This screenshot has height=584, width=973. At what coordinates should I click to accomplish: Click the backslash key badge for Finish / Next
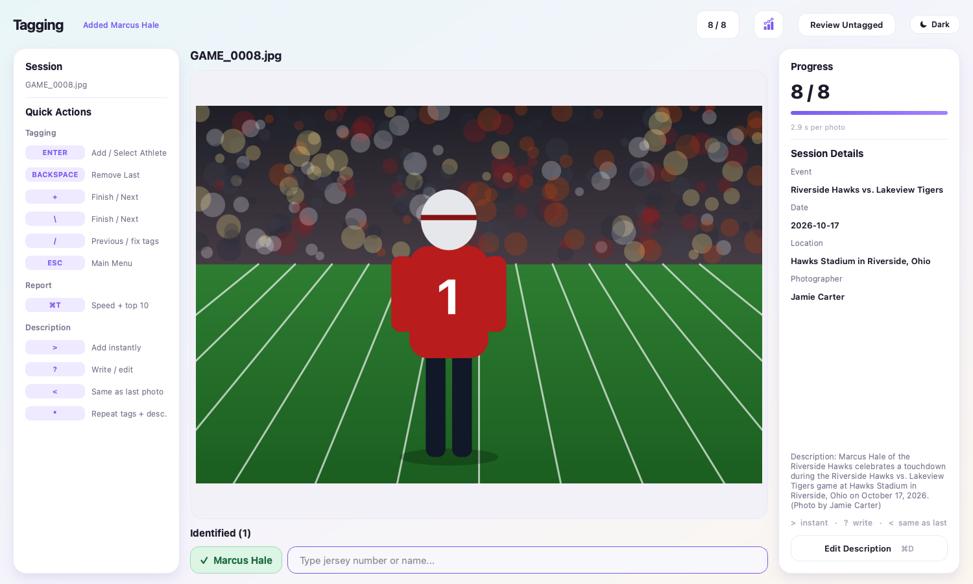coord(55,219)
